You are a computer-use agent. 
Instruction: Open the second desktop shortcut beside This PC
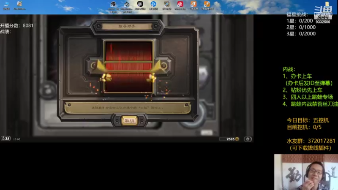(x=19, y=5)
